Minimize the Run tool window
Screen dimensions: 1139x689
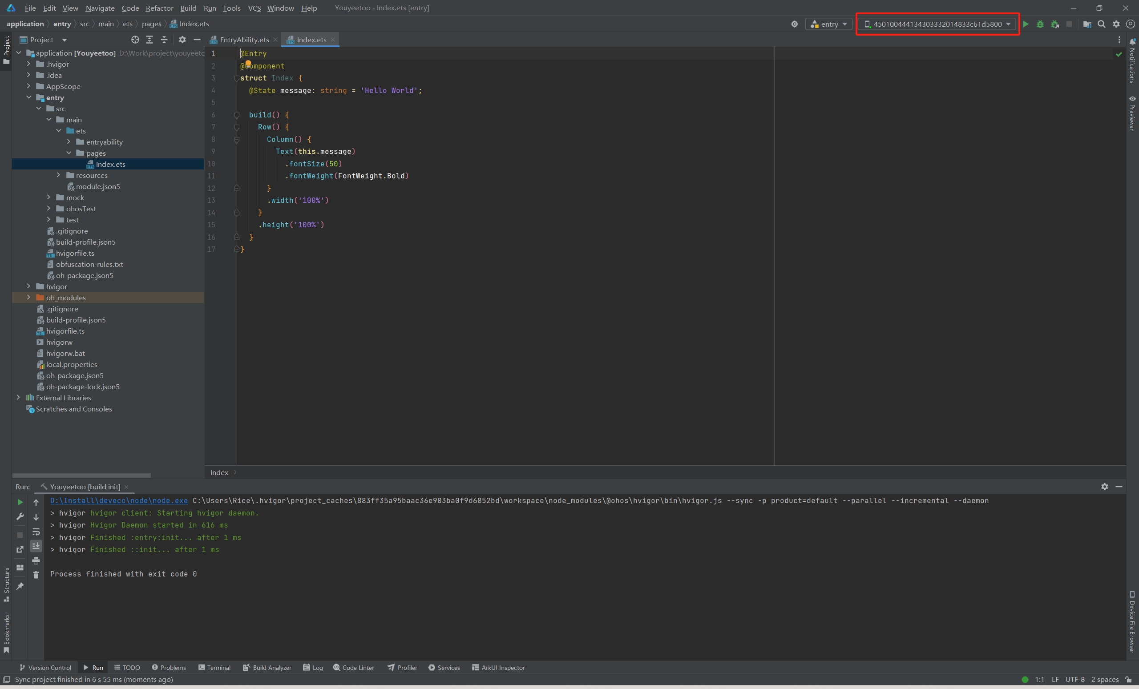(x=1119, y=487)
